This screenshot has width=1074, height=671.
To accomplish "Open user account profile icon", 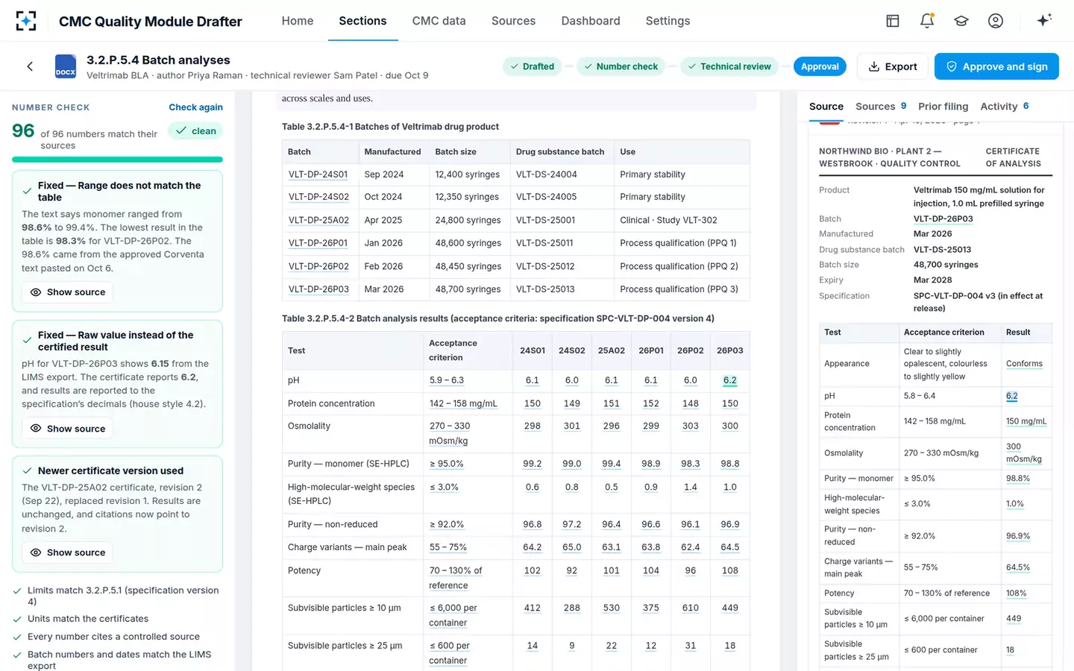I will pyautogui.click(x=996, y=21).
